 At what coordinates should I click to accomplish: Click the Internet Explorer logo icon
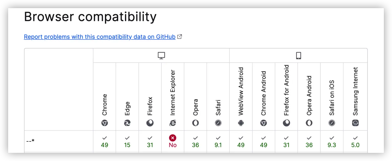pyautogui.click(x=173, y=123)
